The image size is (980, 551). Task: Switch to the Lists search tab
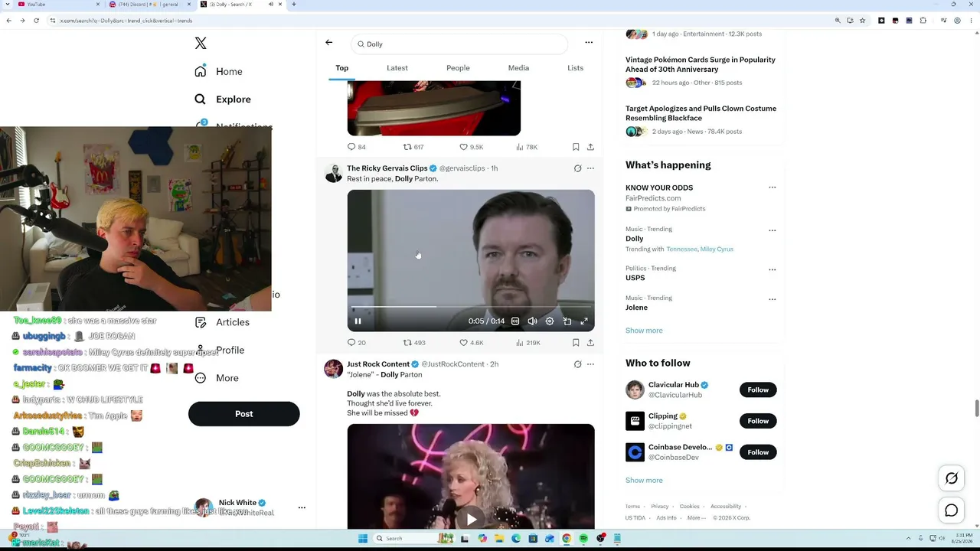[x=575, y=68]
